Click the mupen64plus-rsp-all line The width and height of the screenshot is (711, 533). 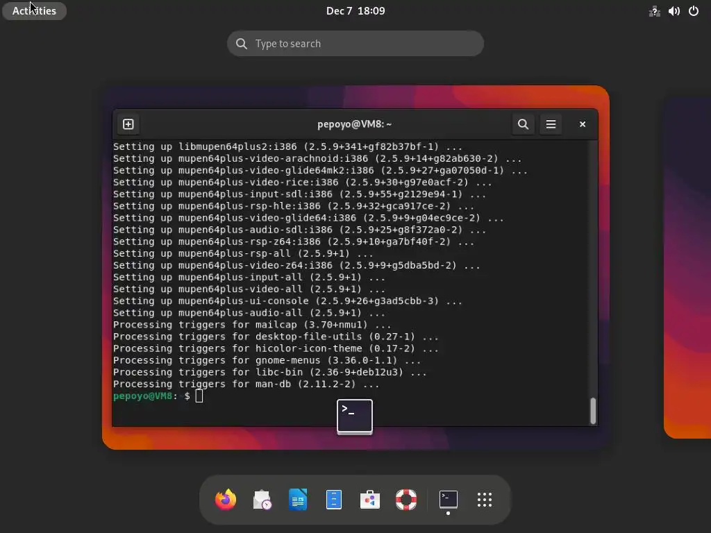[x=243, y=254]
